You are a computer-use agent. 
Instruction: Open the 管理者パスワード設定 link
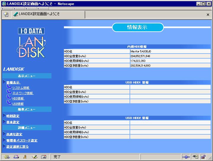[x=22, y=141]
